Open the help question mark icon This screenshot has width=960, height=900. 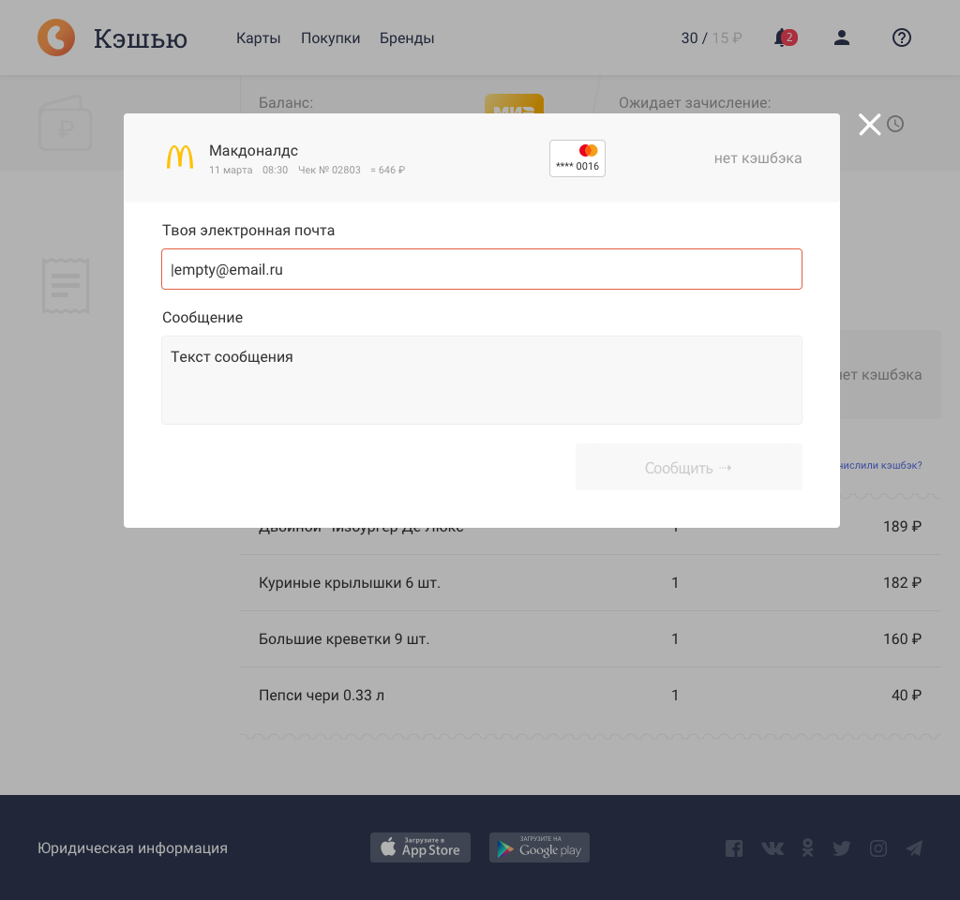901,37
